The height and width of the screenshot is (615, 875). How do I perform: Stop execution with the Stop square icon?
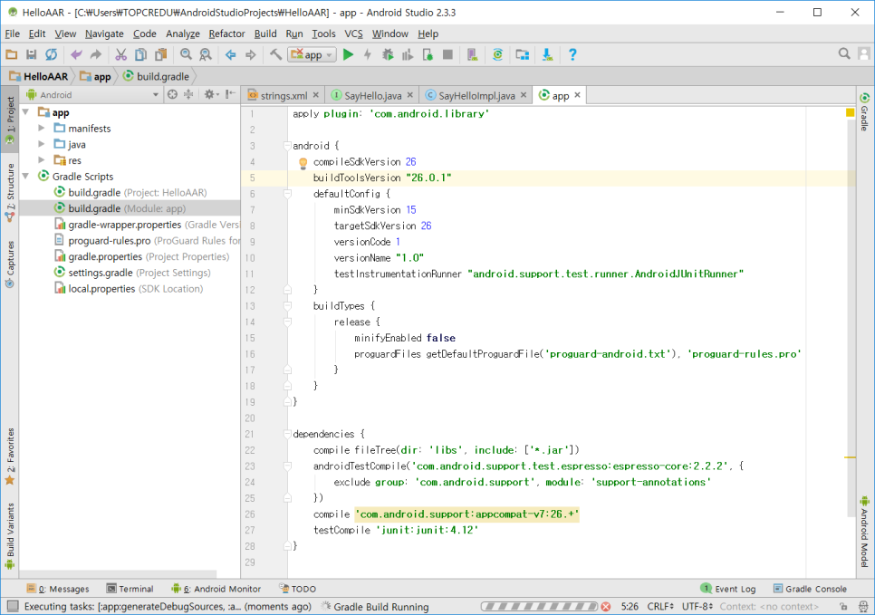tap(447, 54)
